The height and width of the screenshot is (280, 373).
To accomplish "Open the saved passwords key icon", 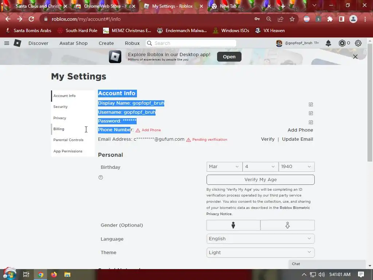I will tap(257, 19).
